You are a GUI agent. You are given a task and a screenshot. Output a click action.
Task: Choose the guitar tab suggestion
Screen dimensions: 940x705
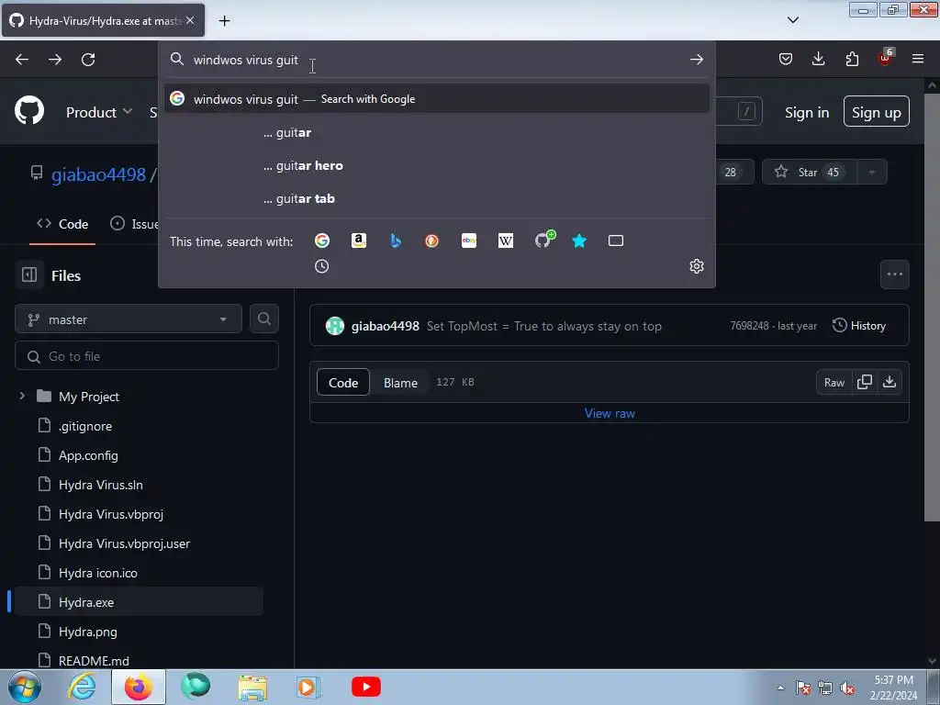[x=436, y=198]
